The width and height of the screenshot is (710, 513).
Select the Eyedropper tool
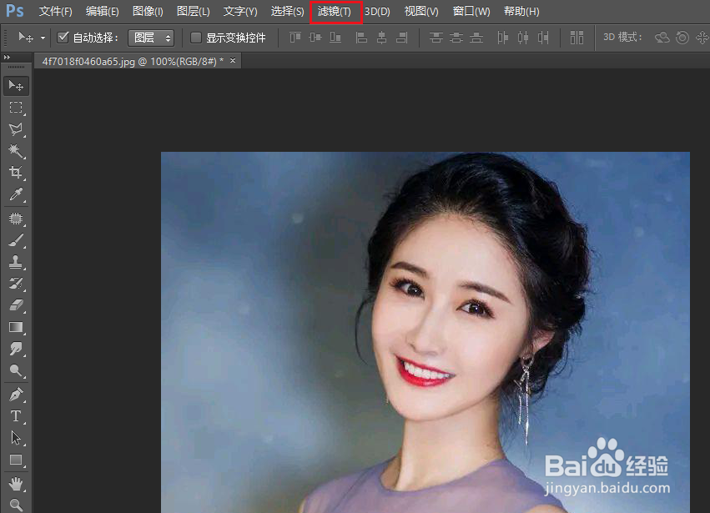pos(17,194)
